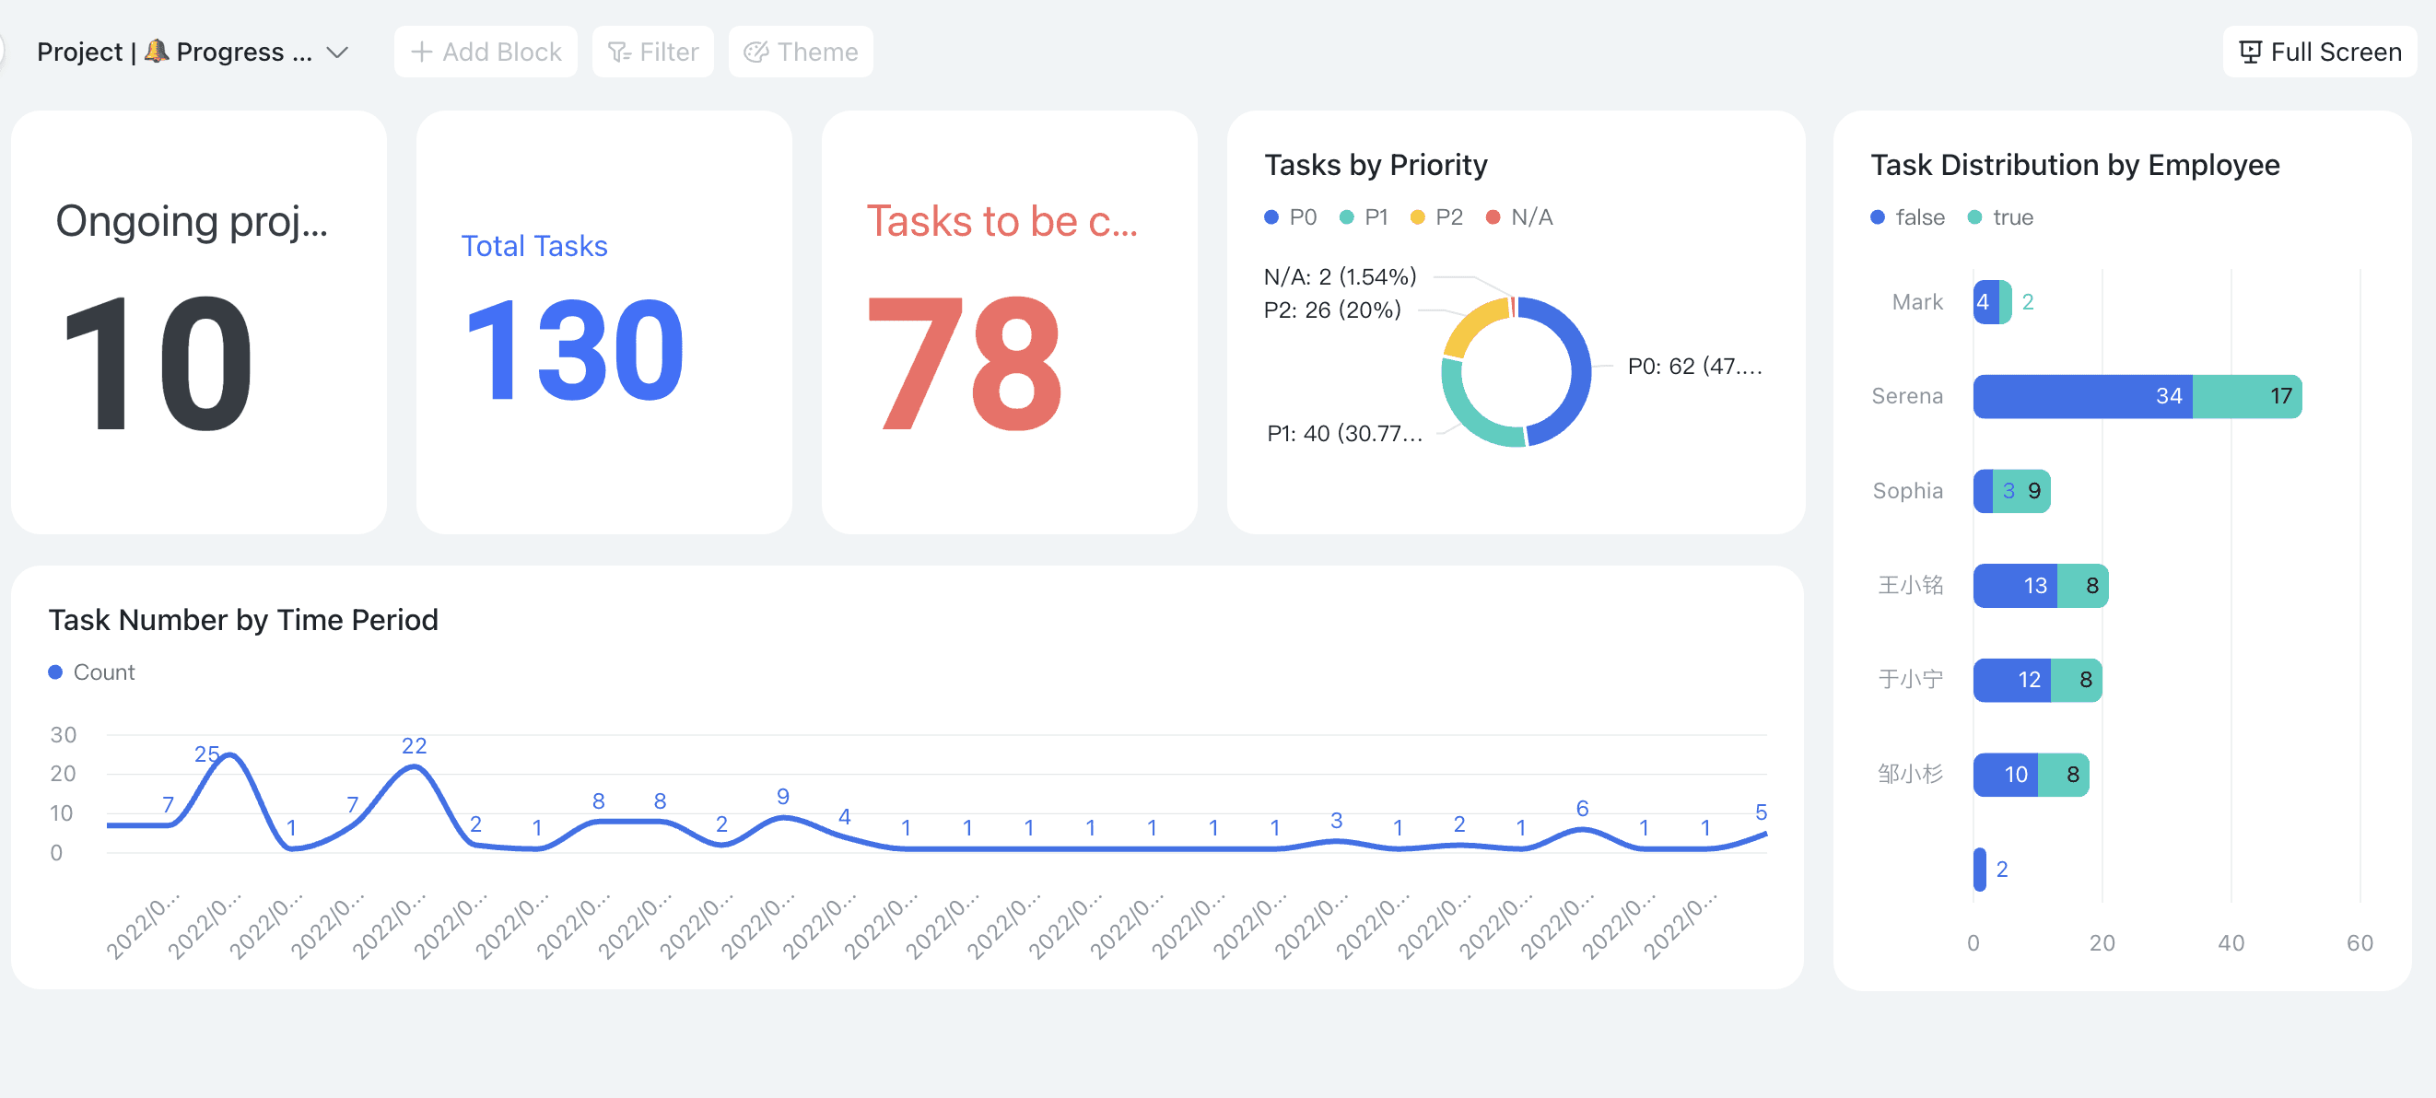Image resolution: width=2436 pixels, height=1098 pixels.
Task: Click the Filter funnel icon
Action: 619,52
